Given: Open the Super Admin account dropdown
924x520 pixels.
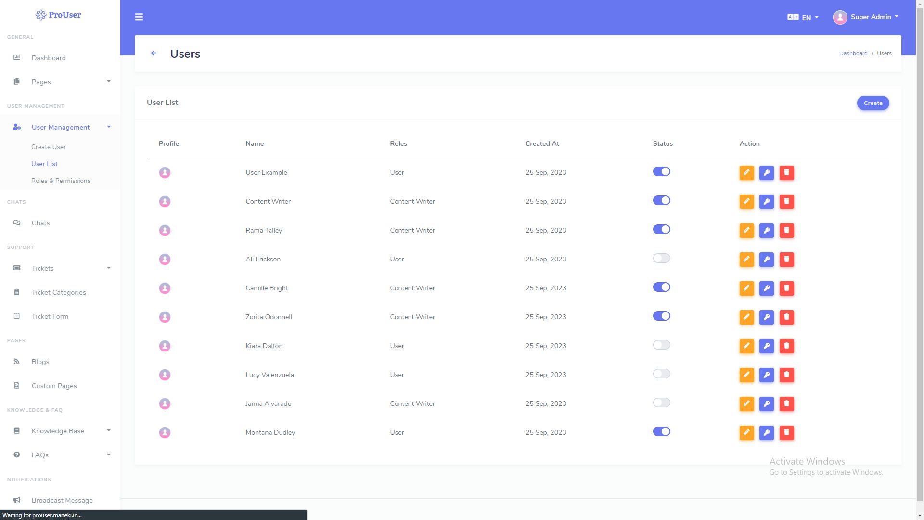Looking at the screenshot, I should [866, 17].
